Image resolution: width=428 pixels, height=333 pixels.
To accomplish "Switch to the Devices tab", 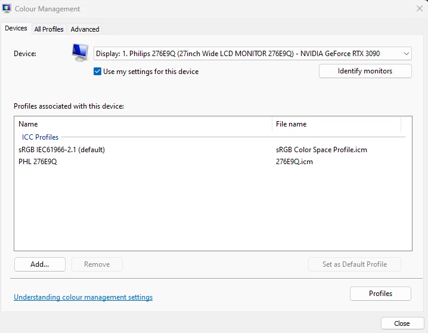I will coord(16,28).
